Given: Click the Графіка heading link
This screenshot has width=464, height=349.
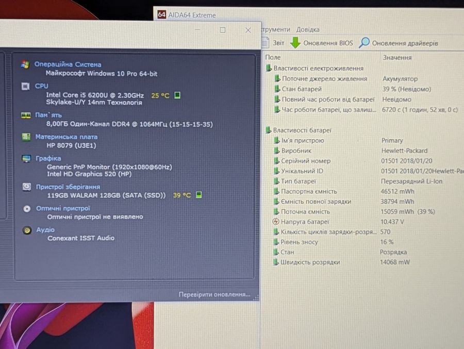Looking at the screenshot, I should 48,158.
